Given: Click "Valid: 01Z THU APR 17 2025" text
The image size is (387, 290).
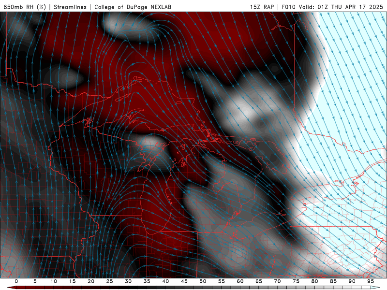Looking at the screenshot, I should 341,7.
